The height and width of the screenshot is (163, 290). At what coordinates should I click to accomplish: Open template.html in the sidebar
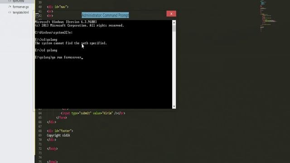[x=21, y=12]
